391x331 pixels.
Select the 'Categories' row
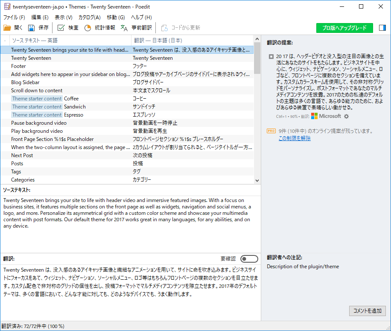point(127,179)
